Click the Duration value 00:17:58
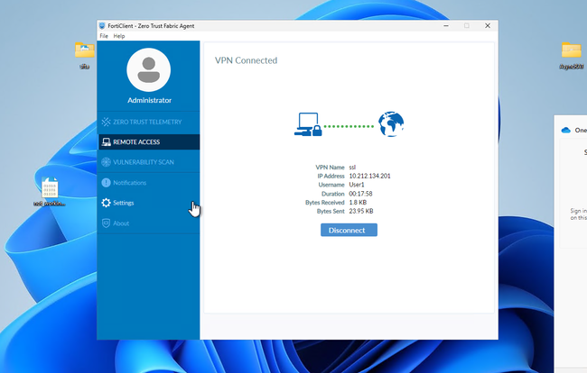This screenshot has height=373, width=587. tap(360, 194)
